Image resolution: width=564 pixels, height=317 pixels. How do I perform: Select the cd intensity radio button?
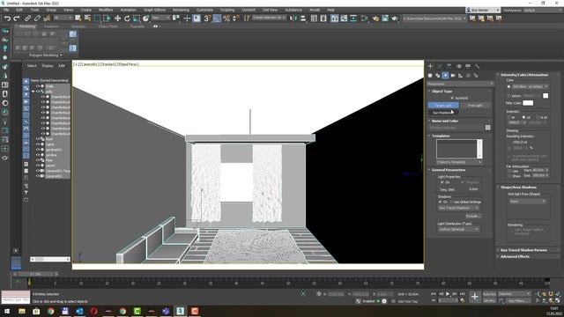(x=523, y=117)
